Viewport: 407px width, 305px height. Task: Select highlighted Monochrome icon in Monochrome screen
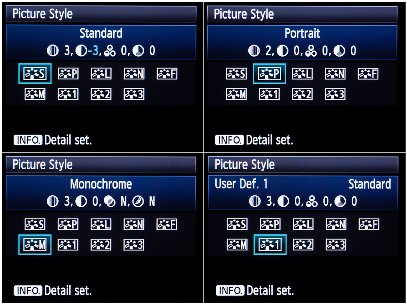click(x=35, y=245)
